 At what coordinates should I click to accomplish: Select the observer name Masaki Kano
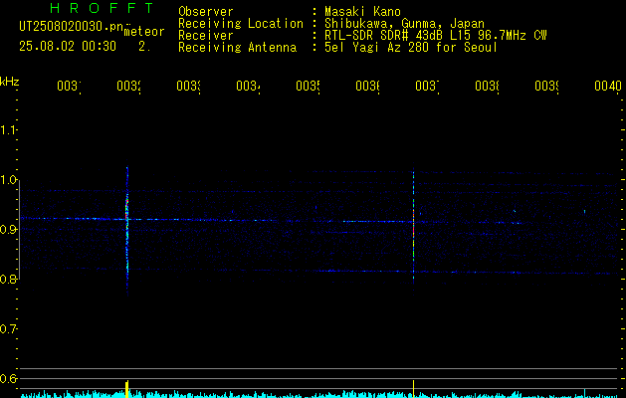tap(362, 11)
